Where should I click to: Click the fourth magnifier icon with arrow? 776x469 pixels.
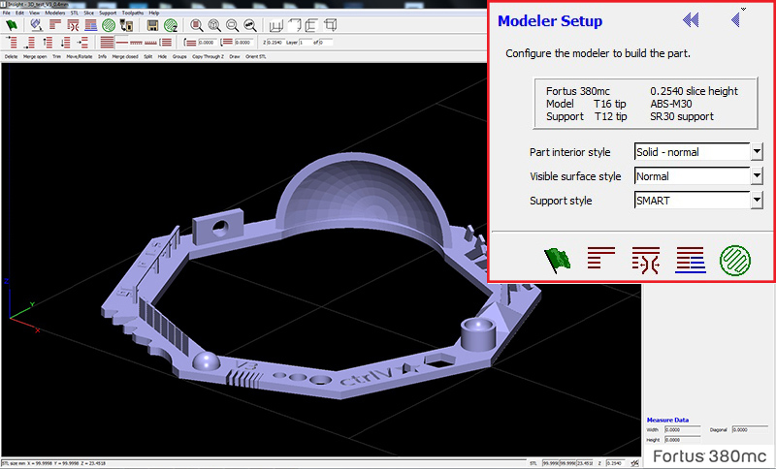click(250, 25)
